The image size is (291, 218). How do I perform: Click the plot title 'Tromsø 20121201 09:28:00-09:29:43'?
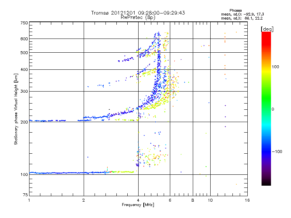point(138,13)
